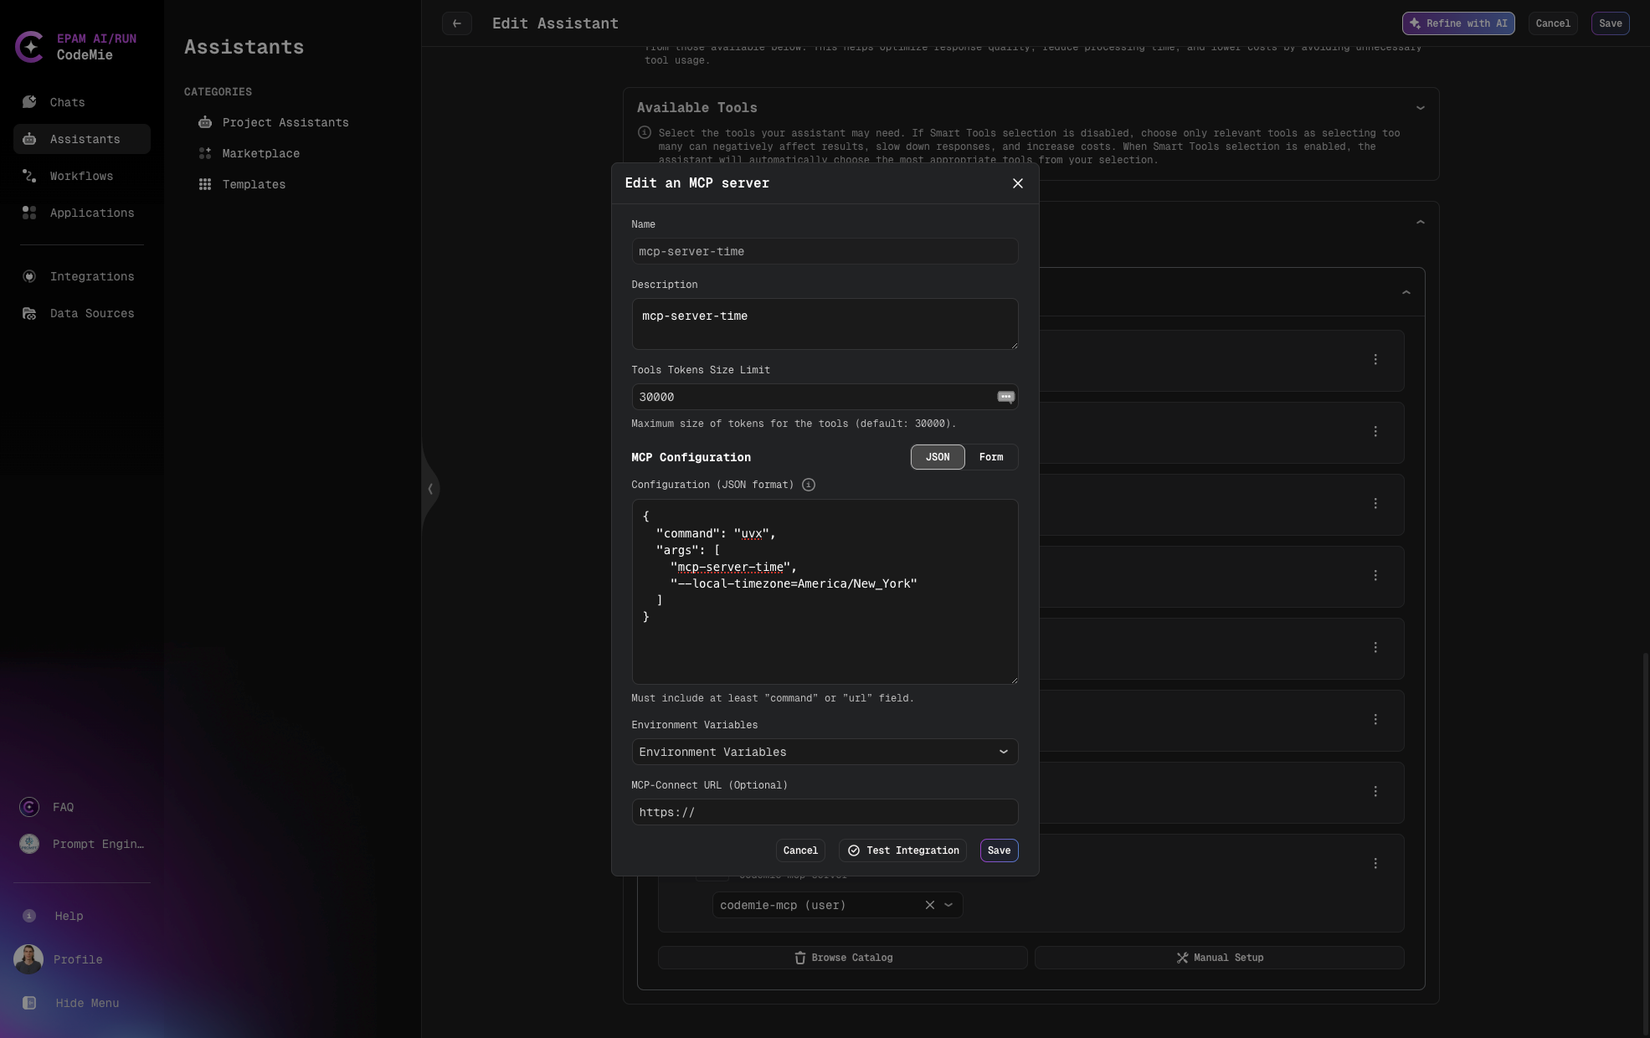The width and height of the screenshot is (1650, 1038).
Task: Click the Hide Menu icon
Action: coord(29,1003)
